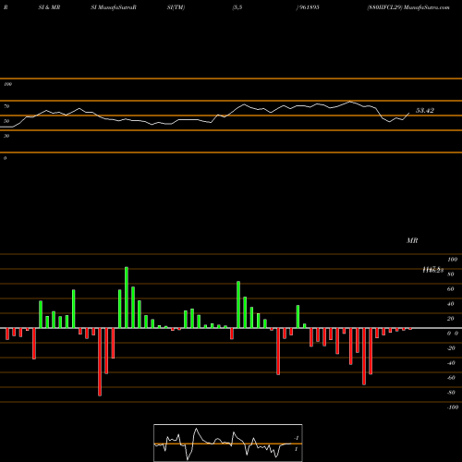Click the 70 label on the RSI axis
The width and height of the screenshot is (462, 462).
pos(6,106)
